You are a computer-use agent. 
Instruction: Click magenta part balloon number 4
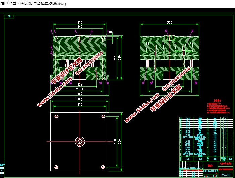92,31
